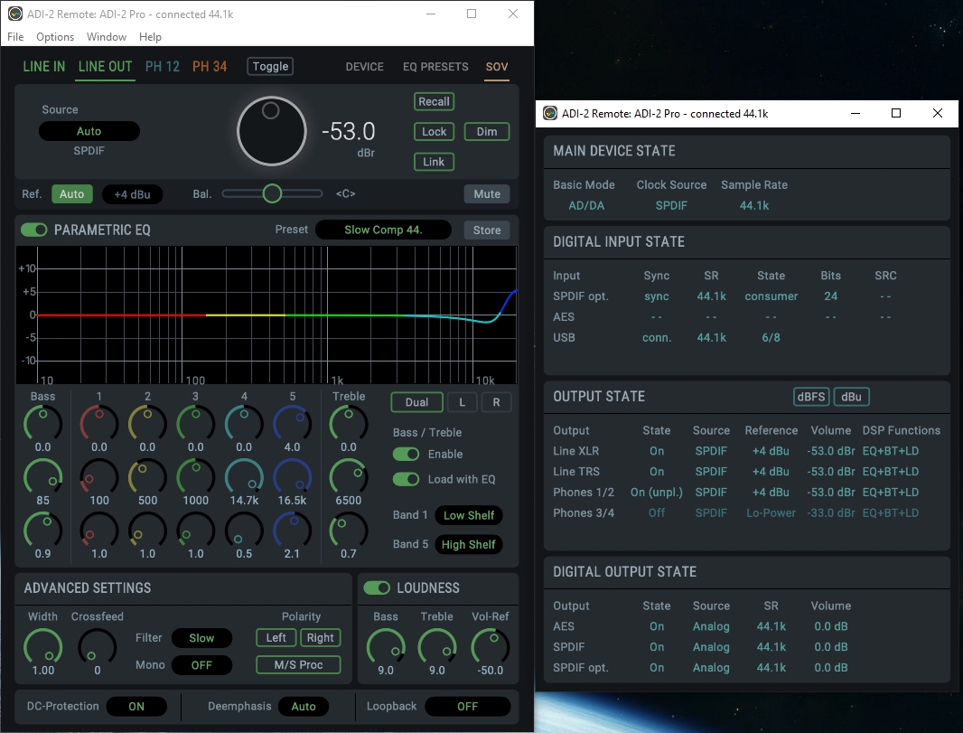Click the Crossfeed knob showing 0

[97, 646]
